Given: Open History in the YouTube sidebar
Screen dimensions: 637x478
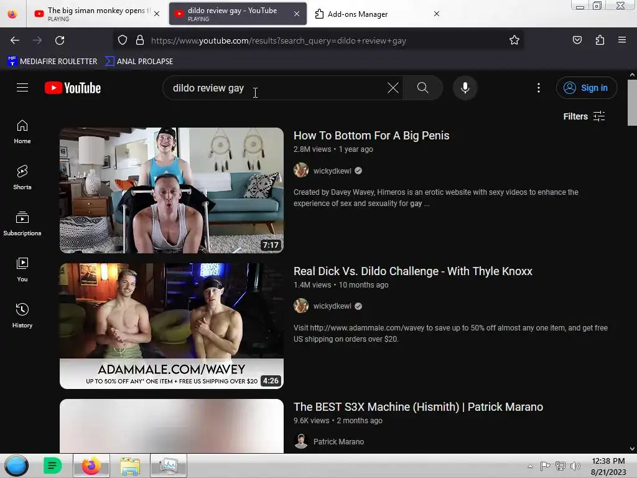Looking at the screenshot, I should pos(22,316).
